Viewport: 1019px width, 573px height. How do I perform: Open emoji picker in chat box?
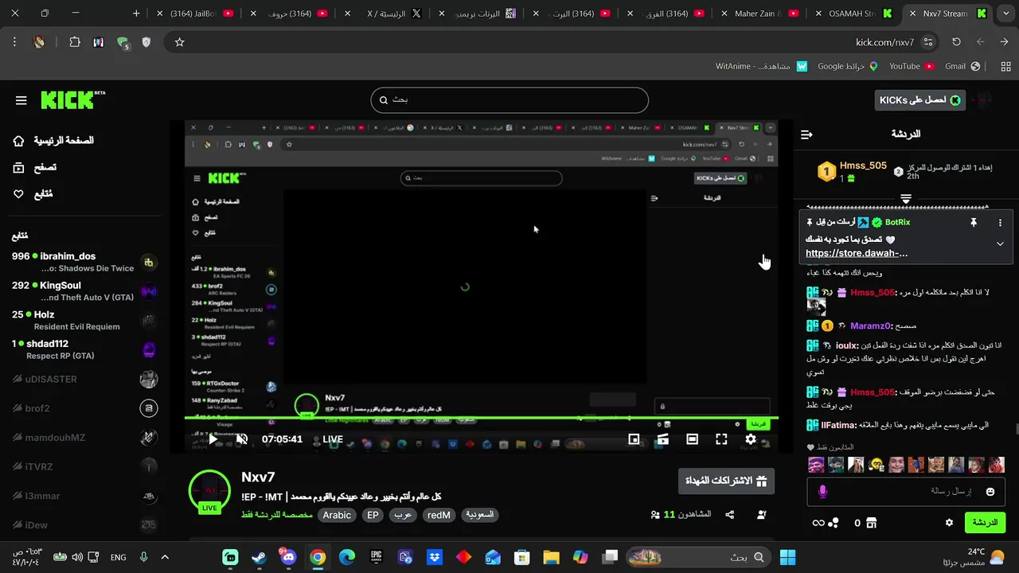[x=990, y=492]
